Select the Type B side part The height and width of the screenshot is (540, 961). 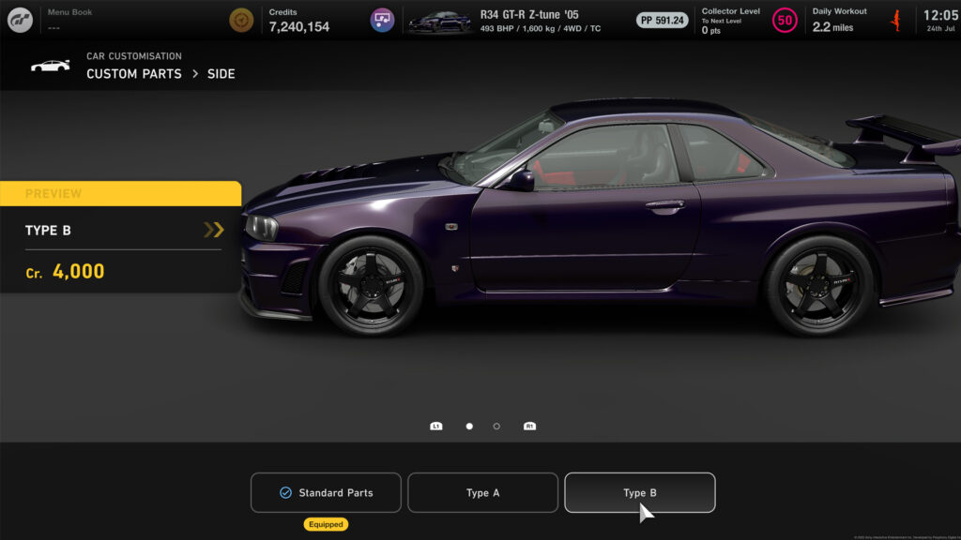pyautogui.click(x=640, y=492)
